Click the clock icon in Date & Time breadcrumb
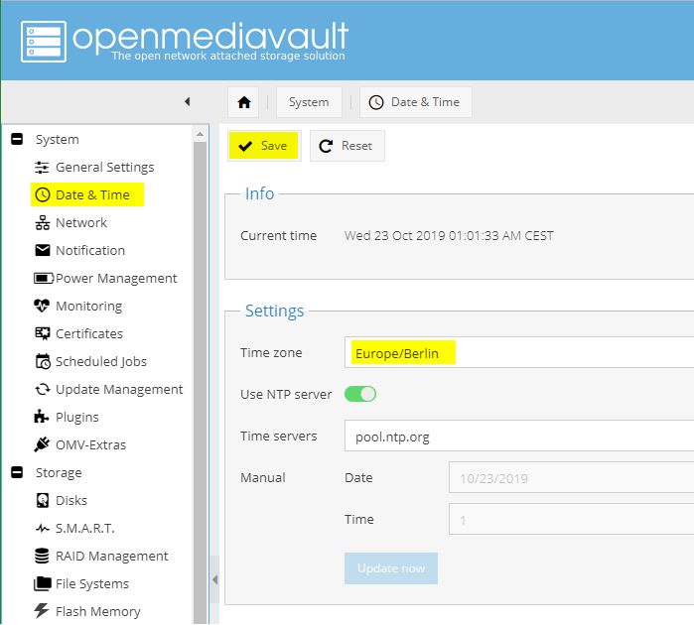This screenshot has width=694, height=625. 376,102
